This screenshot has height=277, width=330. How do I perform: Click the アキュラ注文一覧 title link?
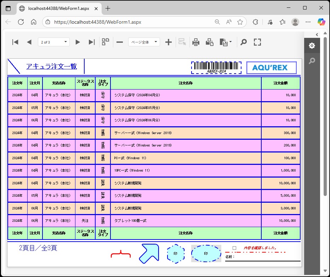pos(51,67)
